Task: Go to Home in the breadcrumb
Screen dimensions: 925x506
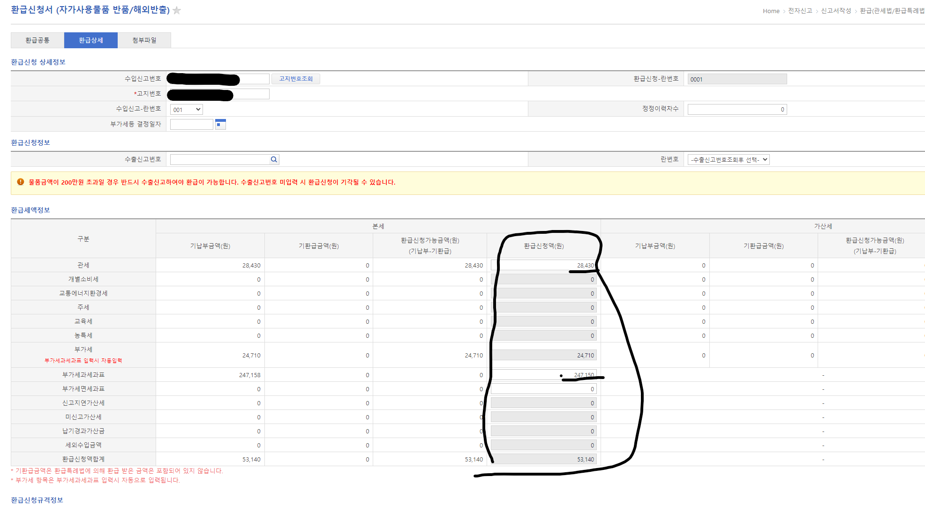Action: tap(771, 11)
